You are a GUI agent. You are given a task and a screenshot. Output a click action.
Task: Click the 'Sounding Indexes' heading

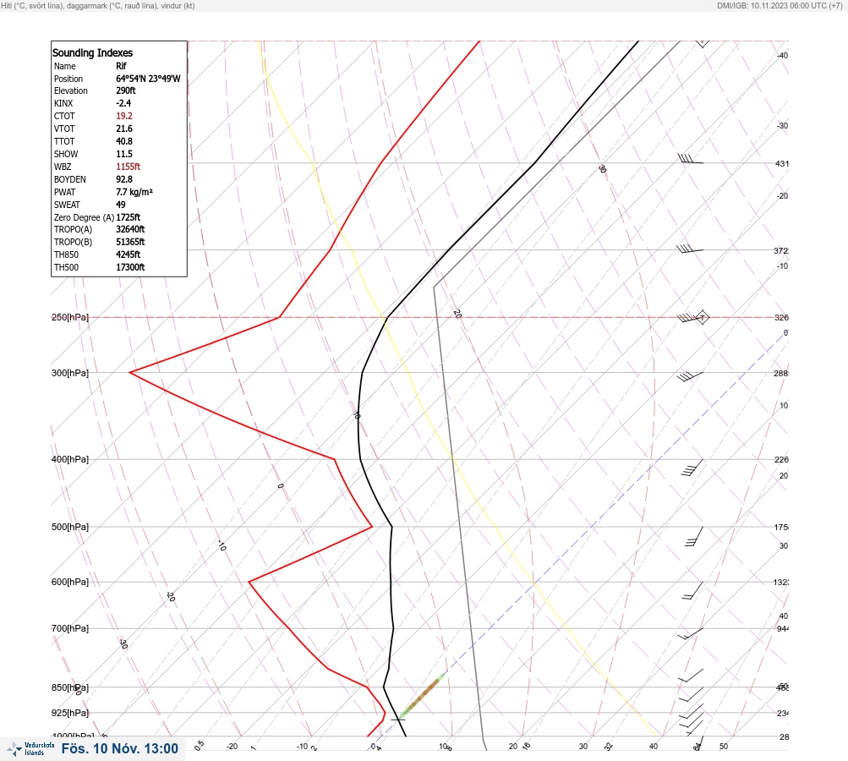(92, 53)
